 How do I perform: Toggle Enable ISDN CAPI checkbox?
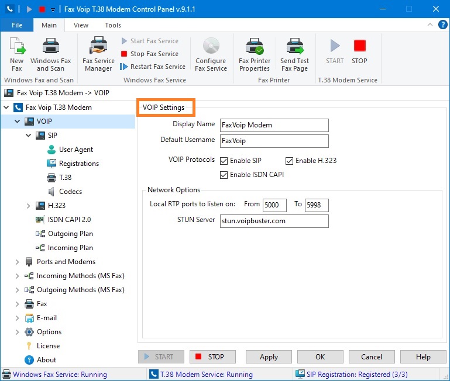(x=224, y=175)
